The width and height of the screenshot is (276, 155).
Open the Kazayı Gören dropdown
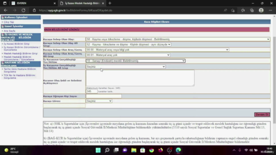(99, 101)
